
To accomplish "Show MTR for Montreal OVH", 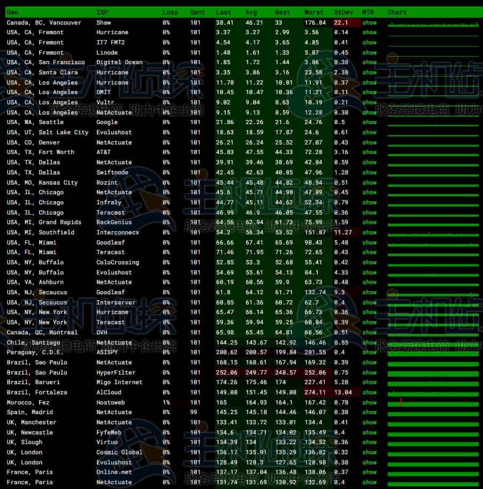I will click(x=370, y=332).
